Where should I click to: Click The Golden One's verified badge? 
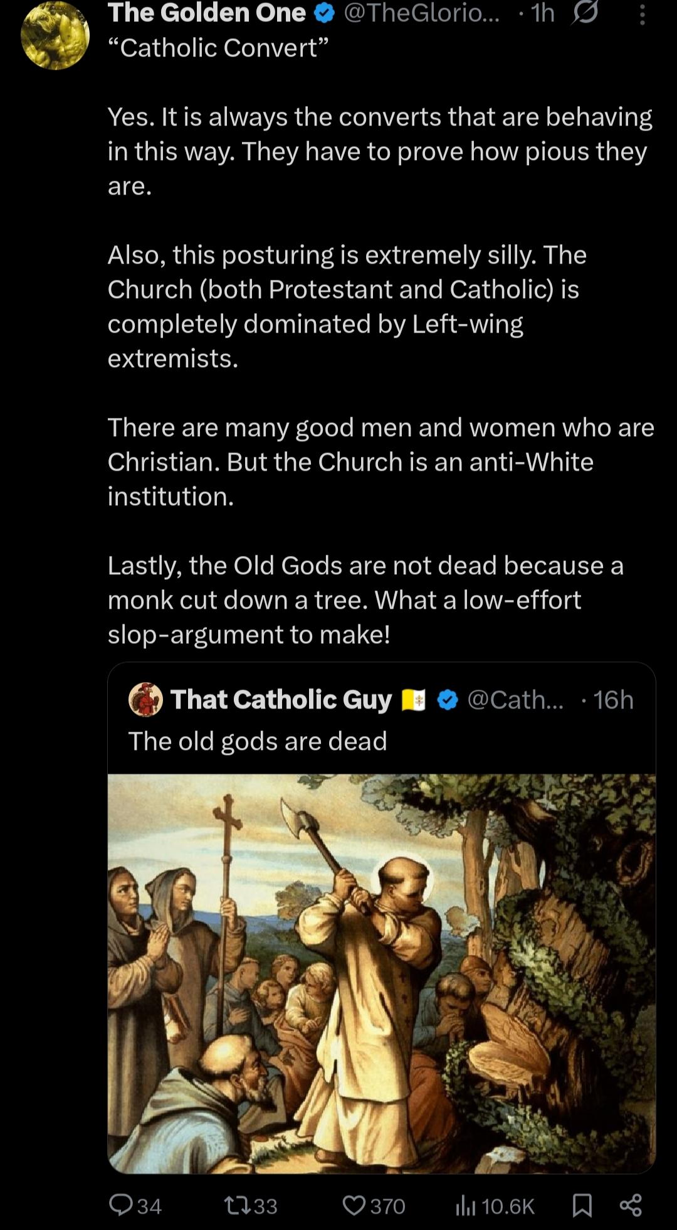[x=323, y=14]
